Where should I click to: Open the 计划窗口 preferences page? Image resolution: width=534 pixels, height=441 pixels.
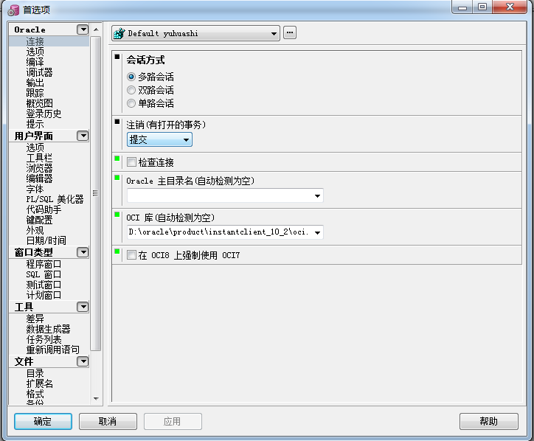[x=44, y=295]
